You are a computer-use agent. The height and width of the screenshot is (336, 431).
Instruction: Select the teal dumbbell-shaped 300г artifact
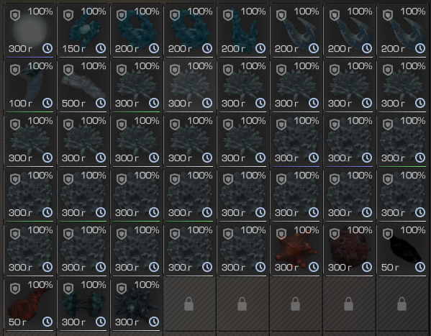83,304
